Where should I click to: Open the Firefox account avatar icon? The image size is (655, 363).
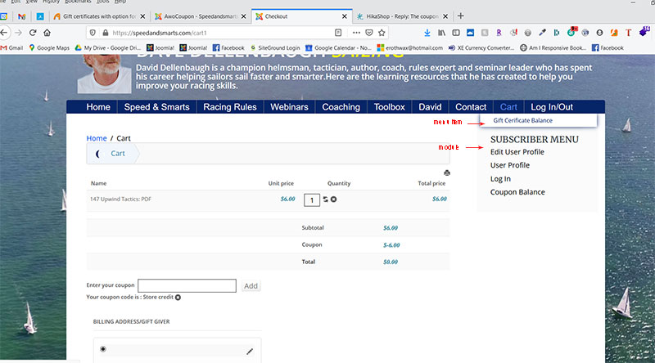[599, 33]
